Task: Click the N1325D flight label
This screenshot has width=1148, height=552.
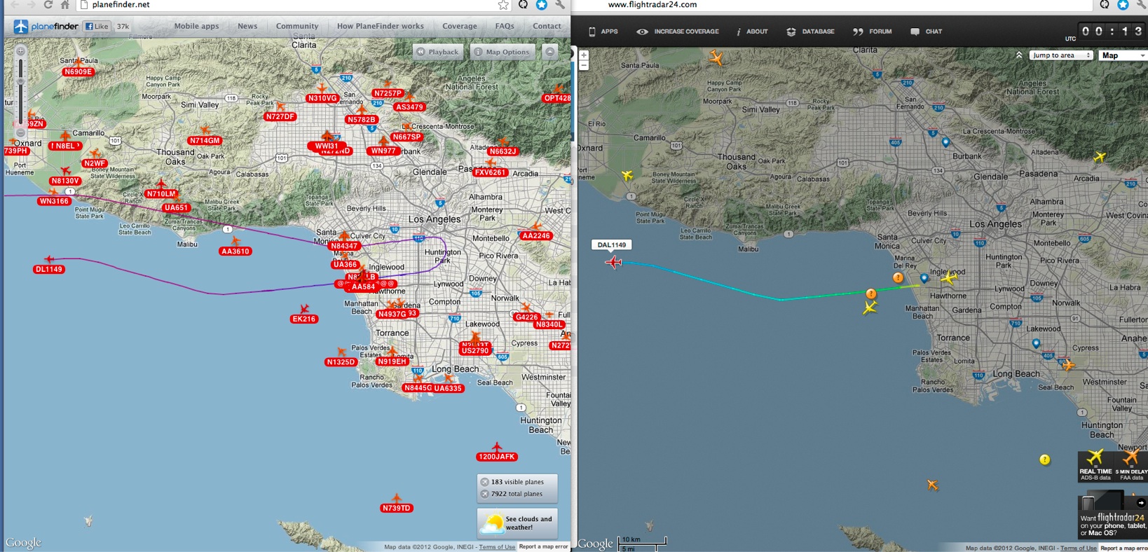Action: [341, 362]
